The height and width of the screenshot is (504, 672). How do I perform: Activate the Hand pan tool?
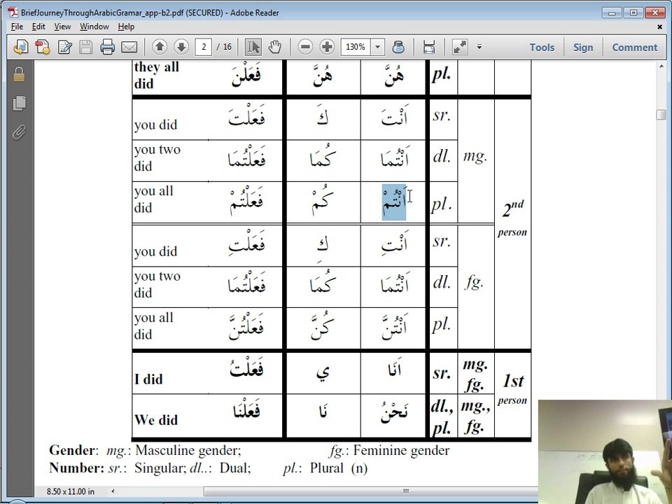[x=274, y=47]
